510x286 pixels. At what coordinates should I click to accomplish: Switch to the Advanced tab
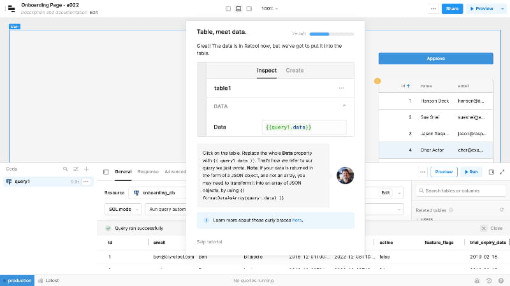pyautogui.click(x=175, y=171)
